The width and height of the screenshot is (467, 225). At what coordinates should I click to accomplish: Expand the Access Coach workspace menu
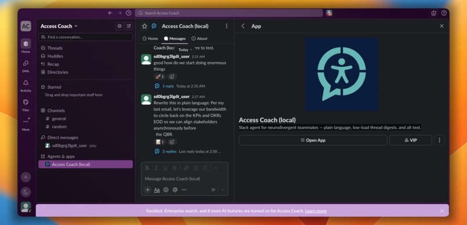tap(59, 26)
